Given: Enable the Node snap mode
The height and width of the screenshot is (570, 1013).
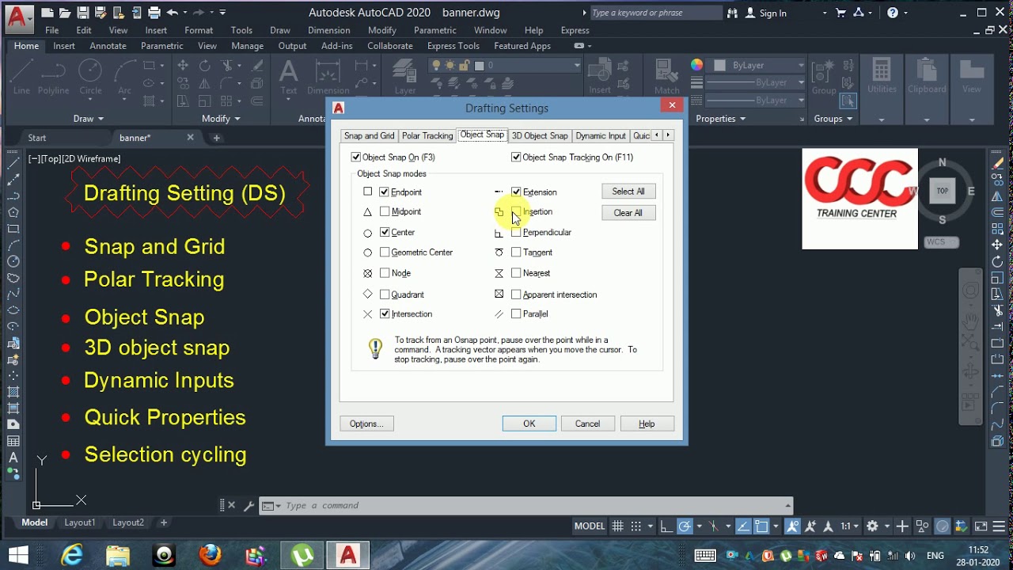Looking at the screenshot, I should (x=385, y=272).
